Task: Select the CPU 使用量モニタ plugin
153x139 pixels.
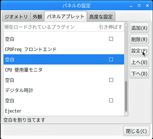Action: [x=64, y=70]
